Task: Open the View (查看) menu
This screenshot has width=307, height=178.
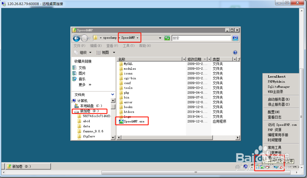Action: pyautogui.click(x=112, y=46)
